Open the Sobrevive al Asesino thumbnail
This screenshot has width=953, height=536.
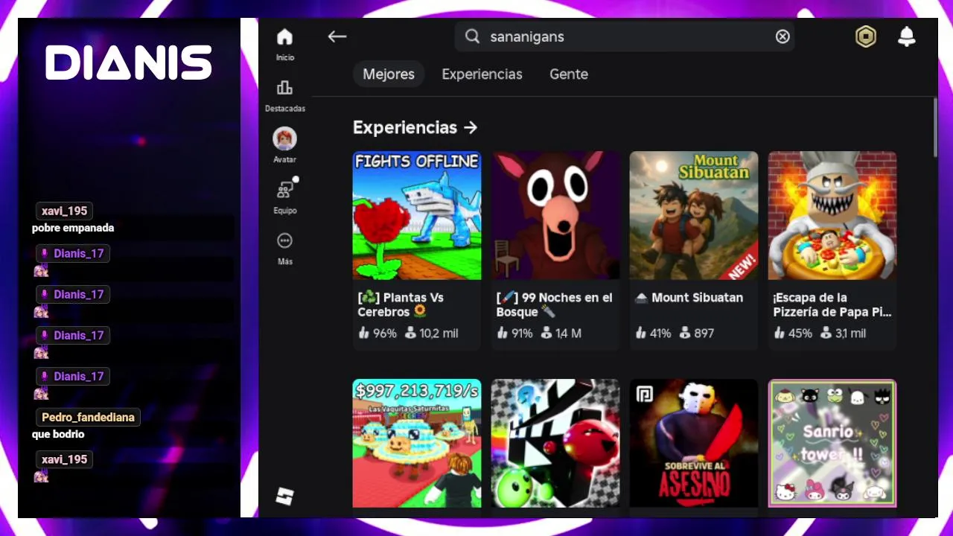[x=694, y=444]
